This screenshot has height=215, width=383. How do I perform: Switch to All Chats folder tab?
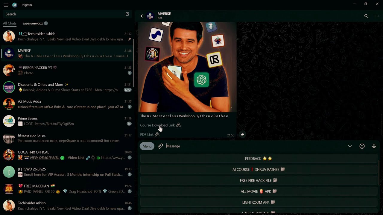pyautogui.click(x=10, y=23)
